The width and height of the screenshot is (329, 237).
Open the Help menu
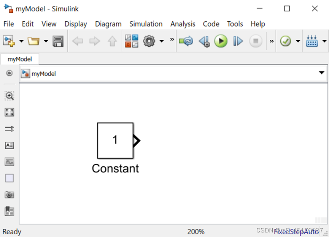(x=258, y=24)
